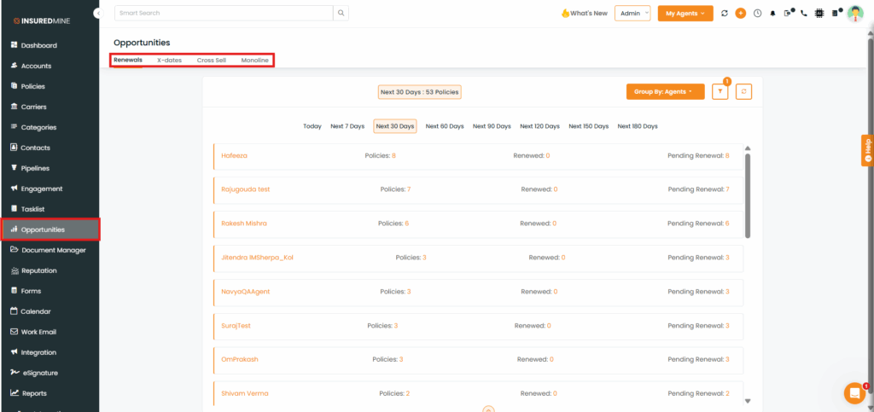Click the orange plus add icon
Viewport: 874px width, 412px height.
coord(740,14)
